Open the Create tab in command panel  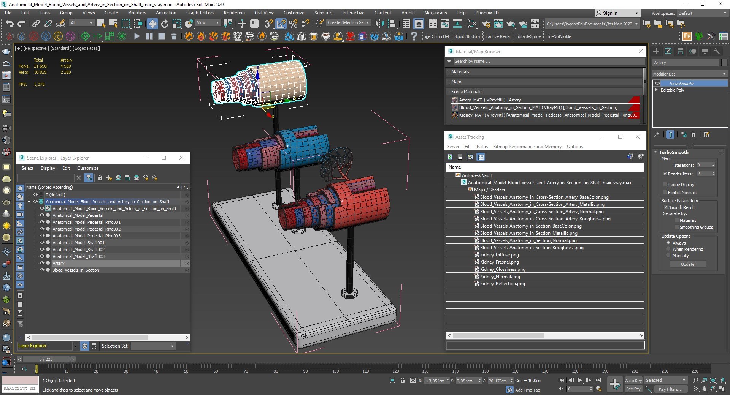pos(656,51)
